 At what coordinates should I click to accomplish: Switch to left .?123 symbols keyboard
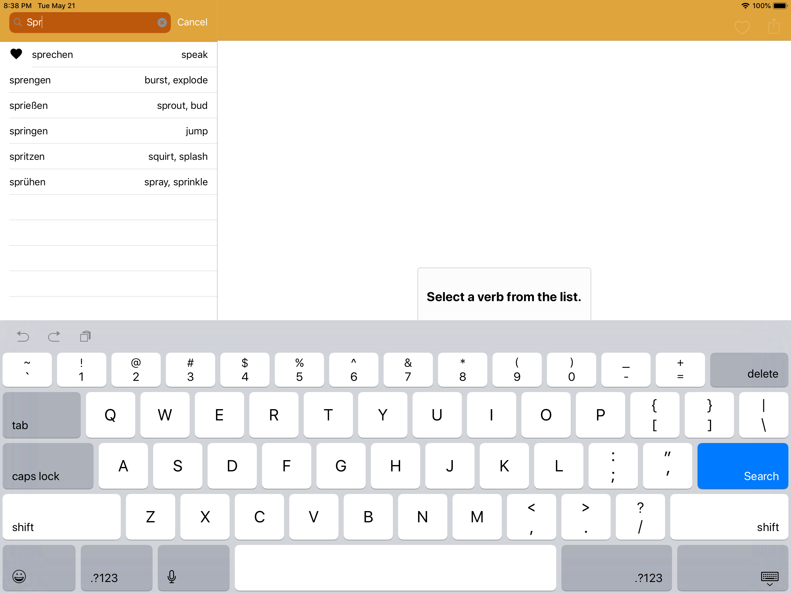pyautogui.click(x=117, y=568)
